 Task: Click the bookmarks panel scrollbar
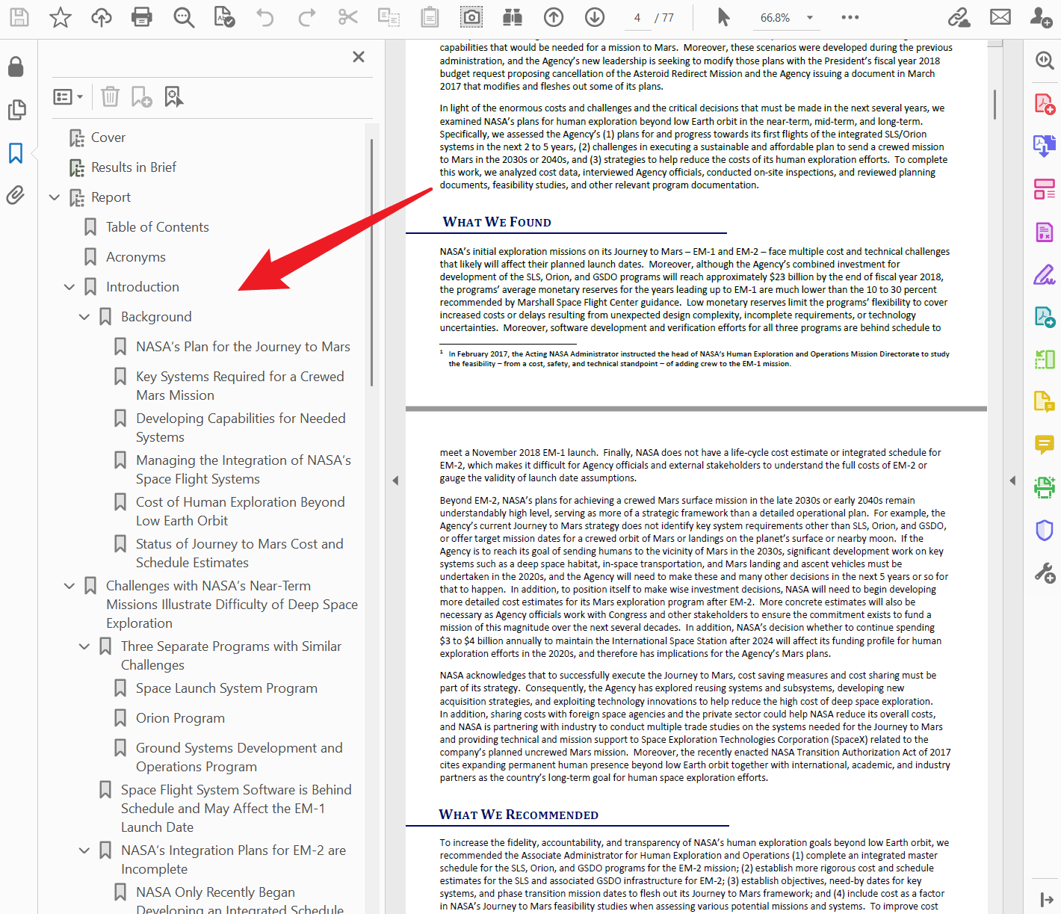(x=371, y=262)
